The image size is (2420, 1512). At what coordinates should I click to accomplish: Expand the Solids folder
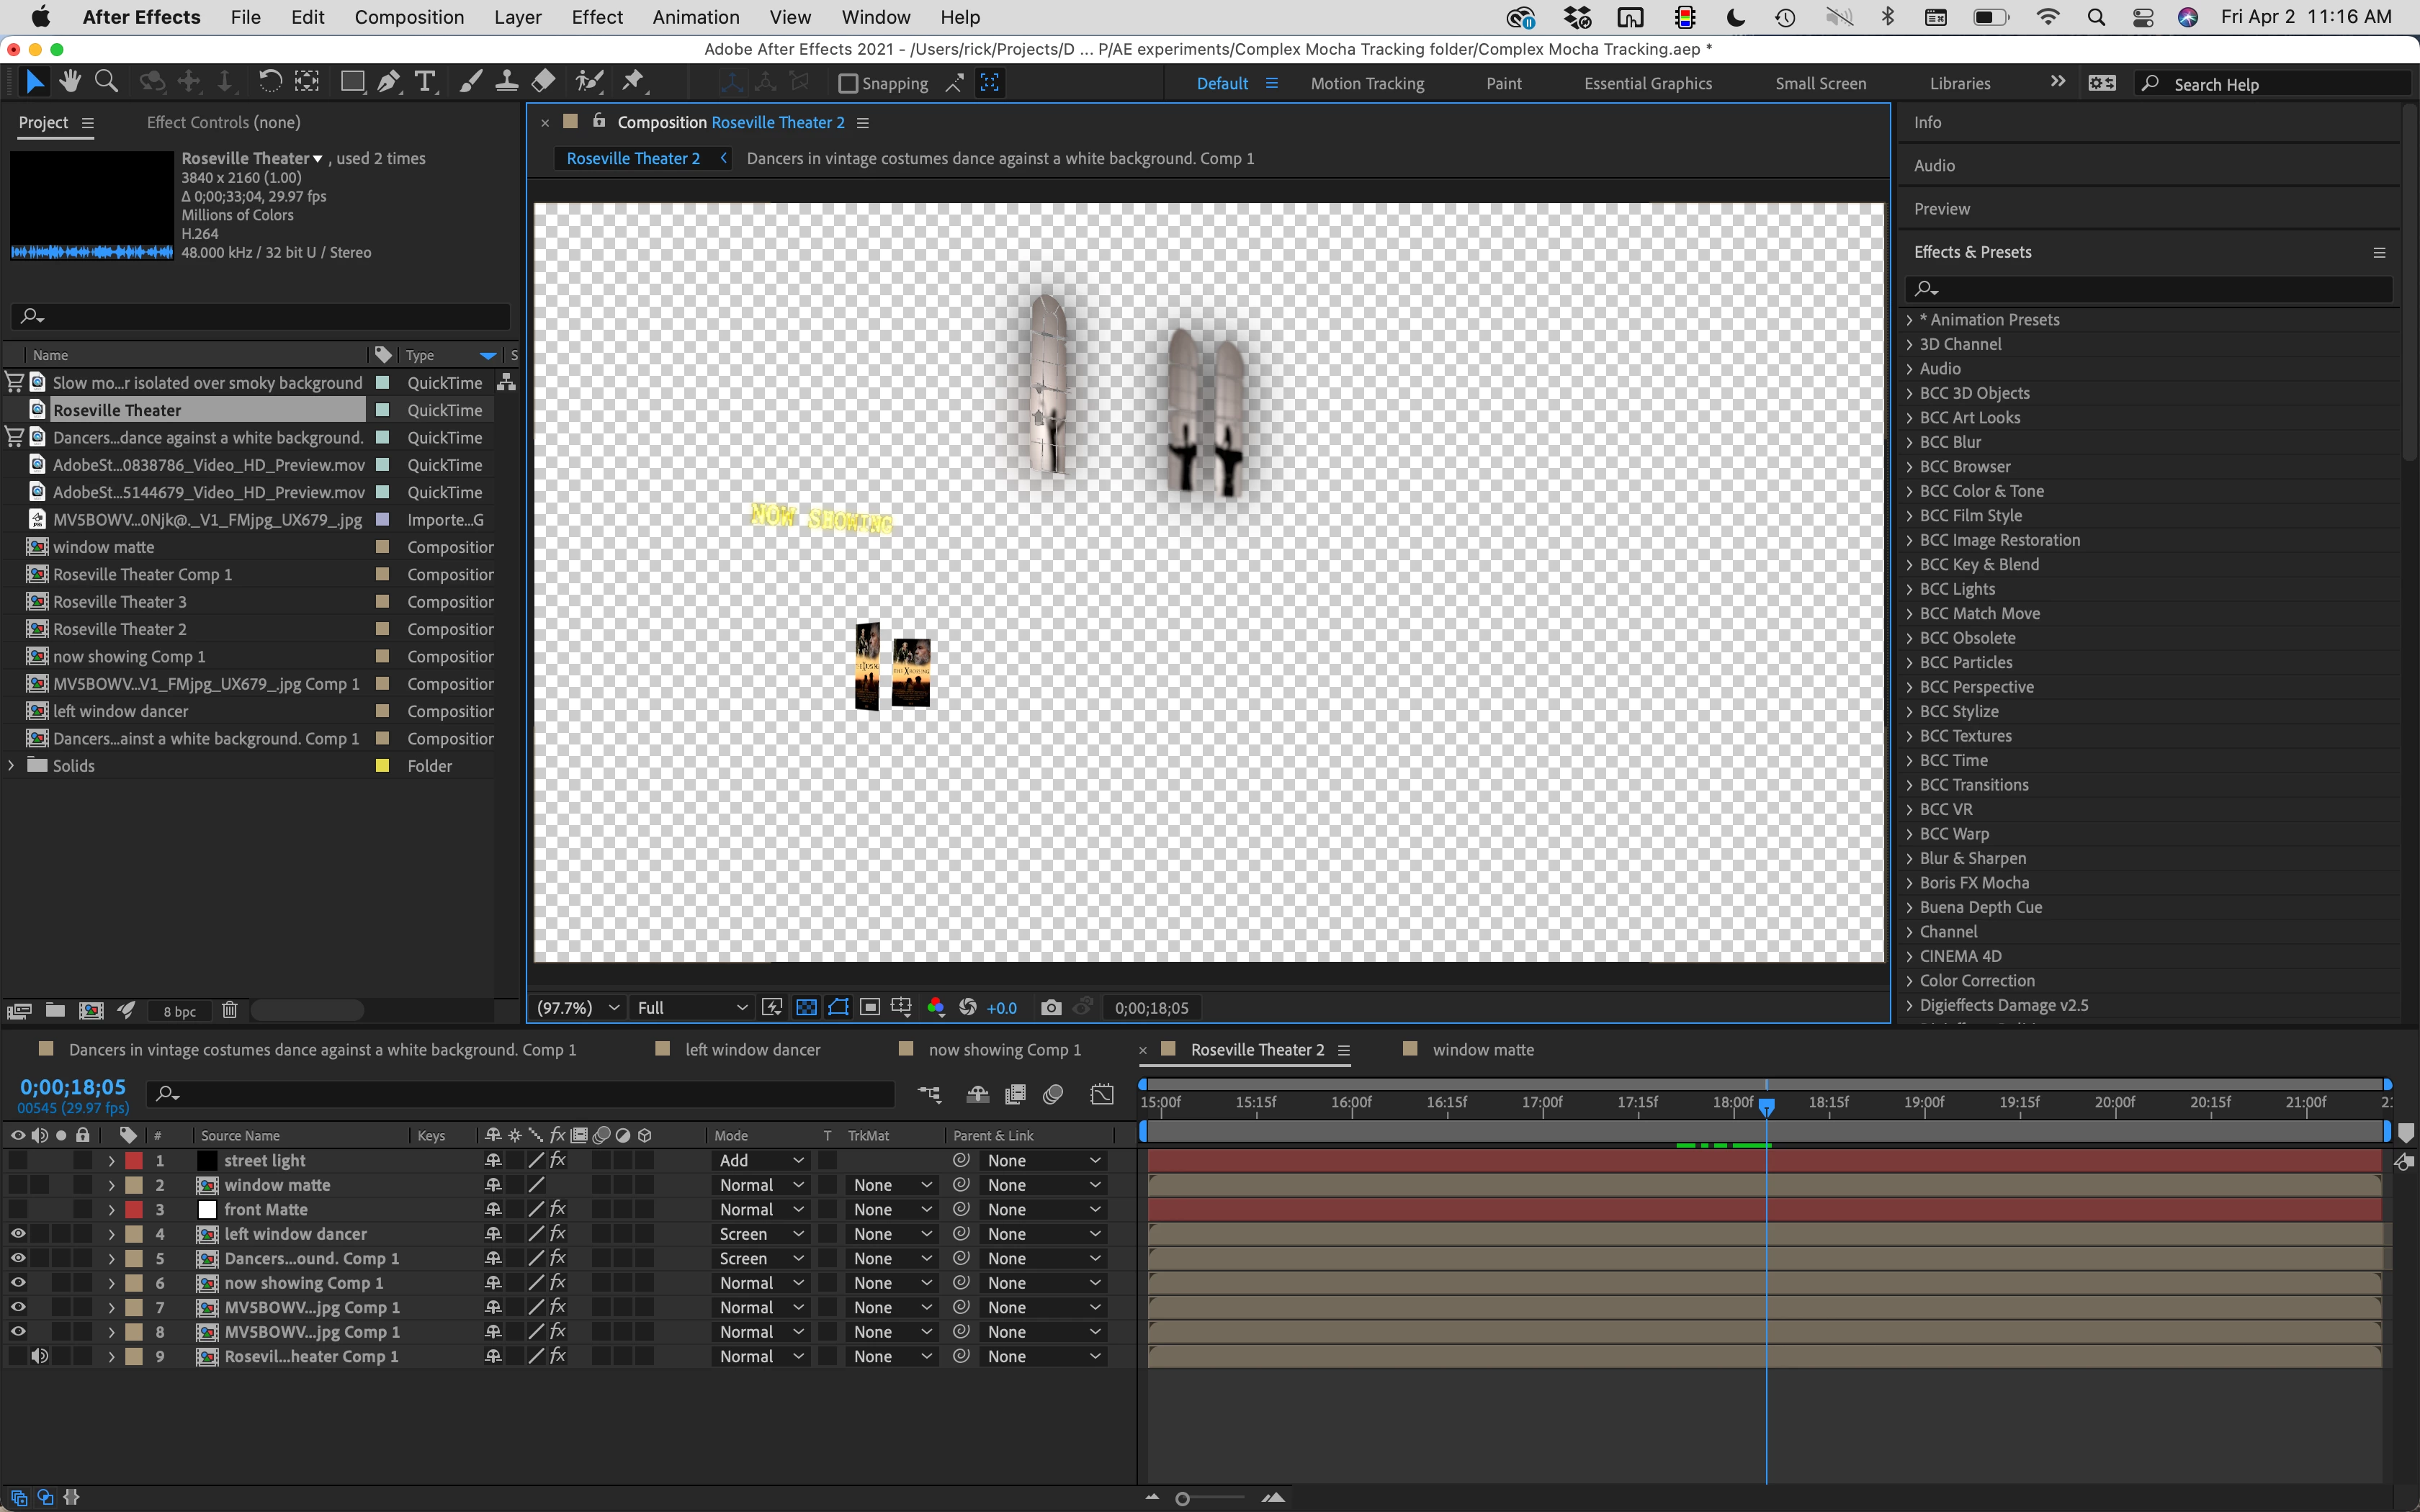12,765
